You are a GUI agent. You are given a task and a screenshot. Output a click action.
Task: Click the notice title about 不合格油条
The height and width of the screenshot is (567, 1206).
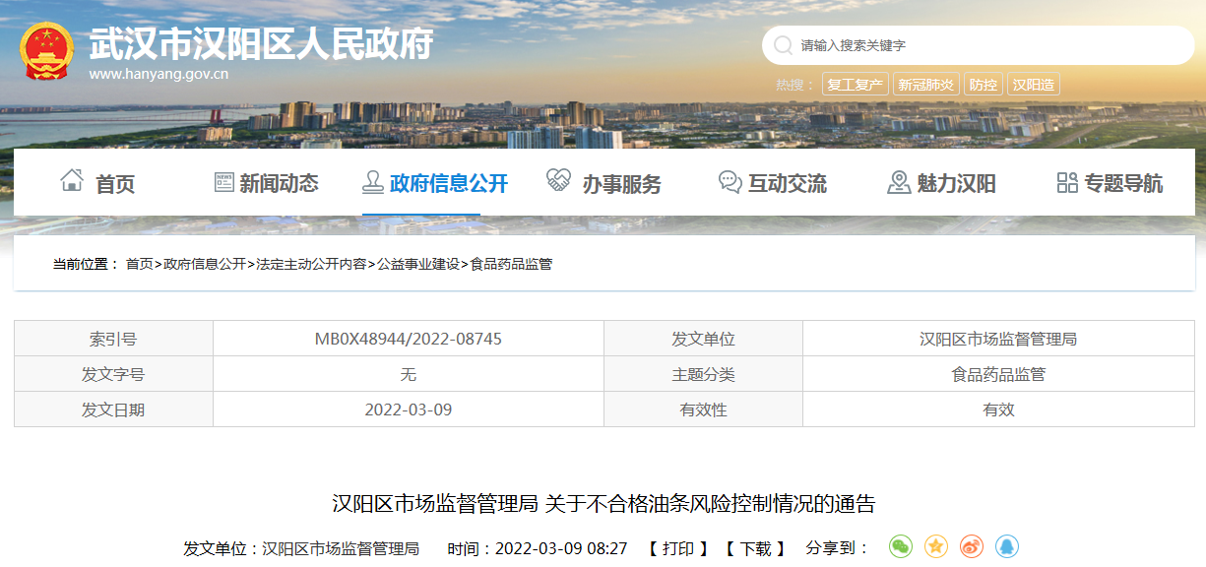click(x=603, y=504)
